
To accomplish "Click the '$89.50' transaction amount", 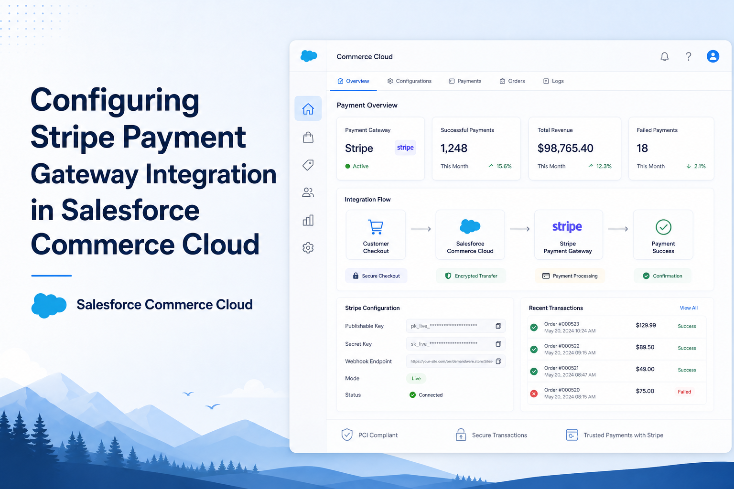I will (x=645, y=347).
